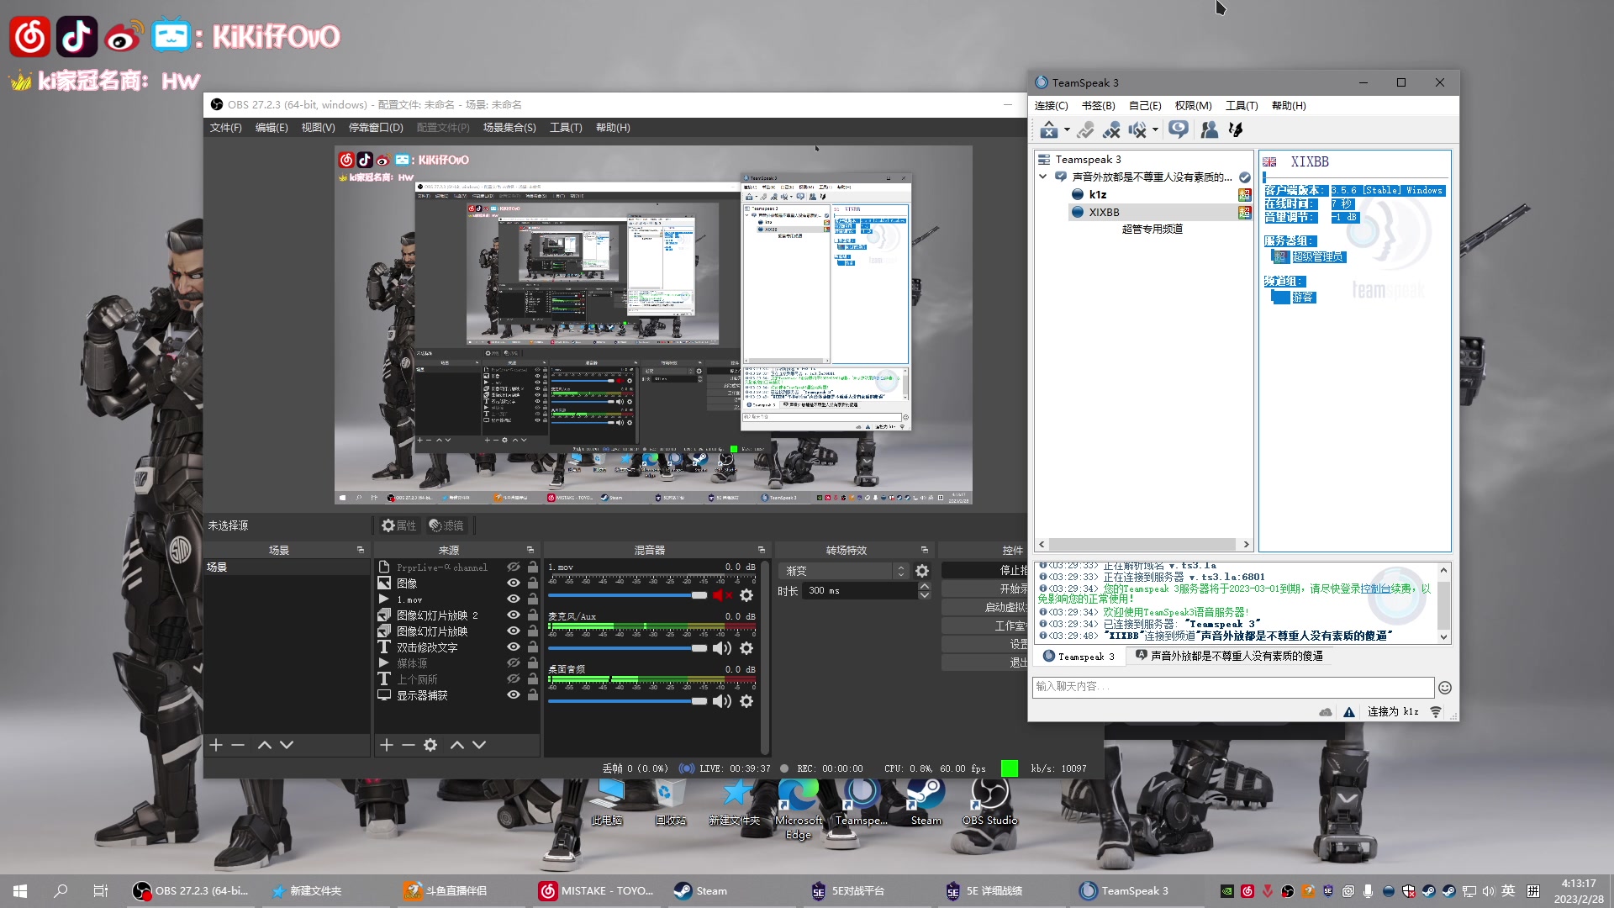The width and height of the screenshot is (1614, 908).
Task: Open 停靠窗口(D) menu in OBS
Action: point(376,128)
